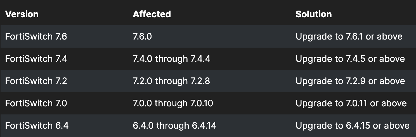Screen dimensions: 416x137
Task: Click the word through in the 7.4 row
Action: (171, 59)
